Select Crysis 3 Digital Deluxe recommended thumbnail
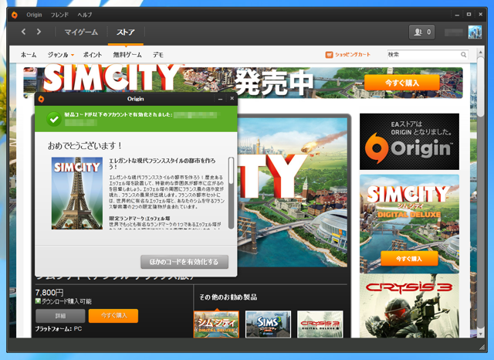This screenshot has width=494, height=360. pos(320,324)
